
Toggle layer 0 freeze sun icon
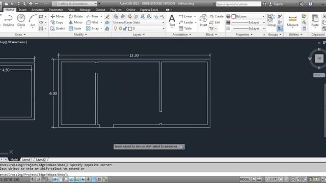click(120, 28)
